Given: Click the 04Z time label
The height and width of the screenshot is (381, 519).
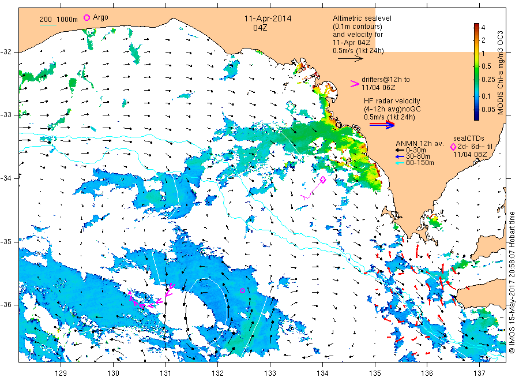Looking at the screenshot, I should point(260,28).
